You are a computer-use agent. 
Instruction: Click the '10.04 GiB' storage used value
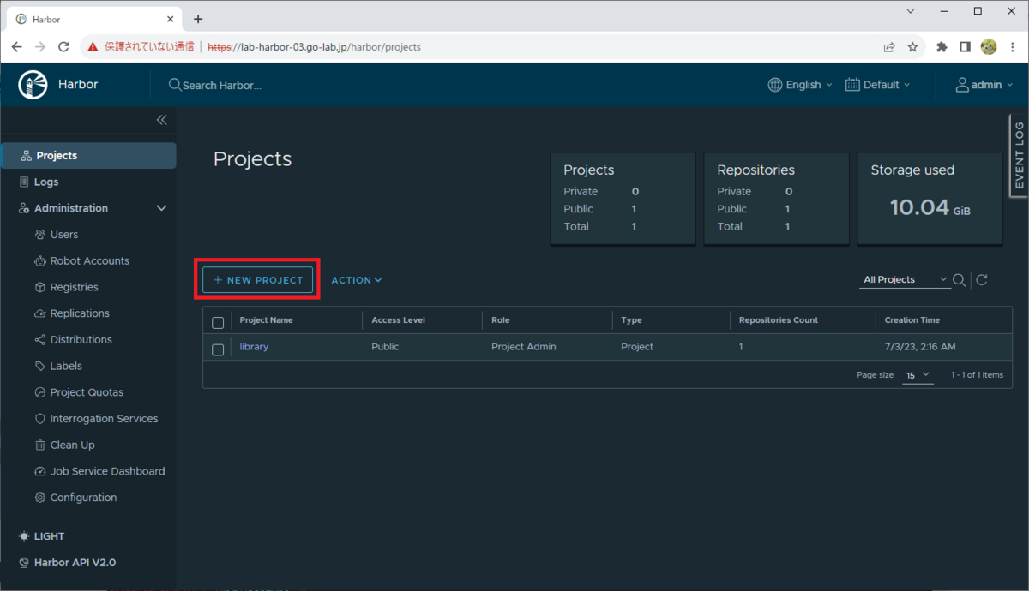tap(930, 207)
